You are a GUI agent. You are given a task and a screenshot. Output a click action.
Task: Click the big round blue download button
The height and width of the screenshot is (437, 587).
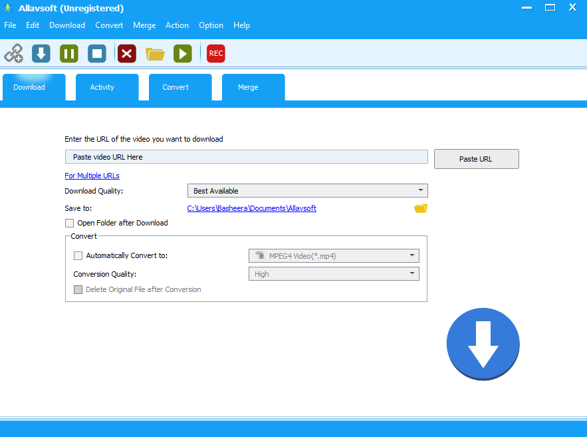pyautogui.click(x=483, y=344)
